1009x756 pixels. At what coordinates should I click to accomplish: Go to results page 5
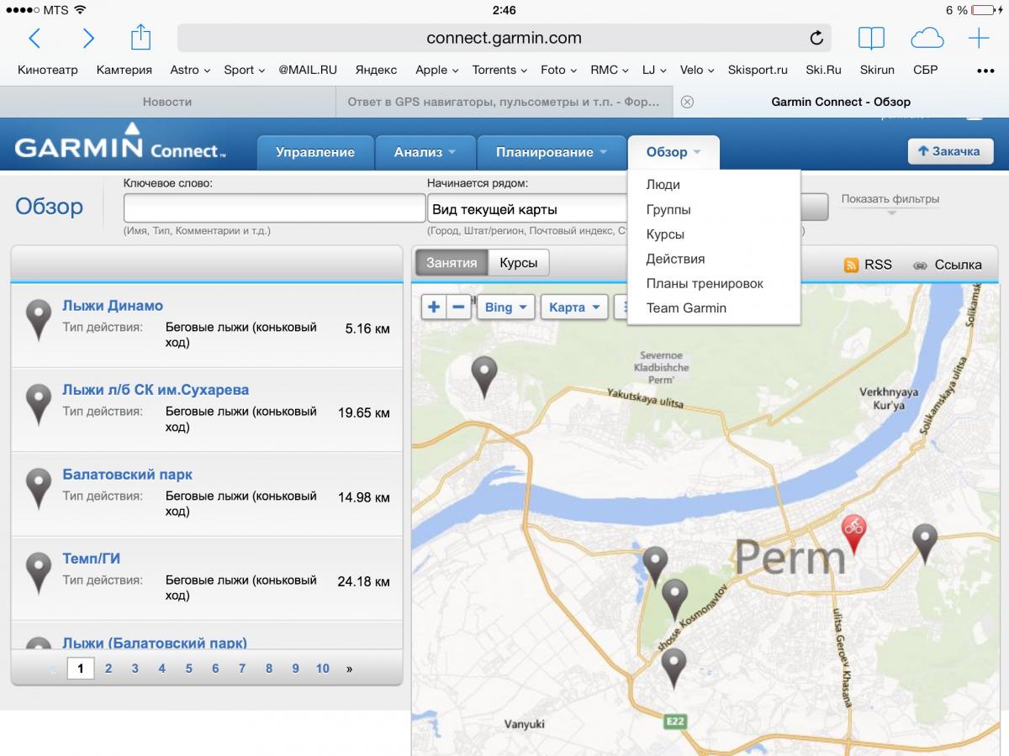click(188, 669)
